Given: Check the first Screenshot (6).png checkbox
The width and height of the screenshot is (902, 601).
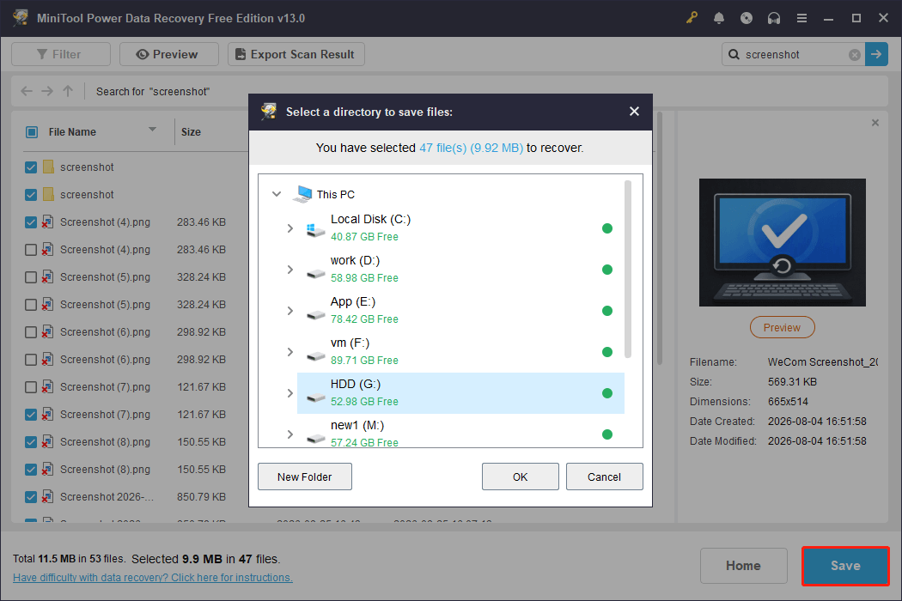Looking at the screenshot, I should (31, 332).
